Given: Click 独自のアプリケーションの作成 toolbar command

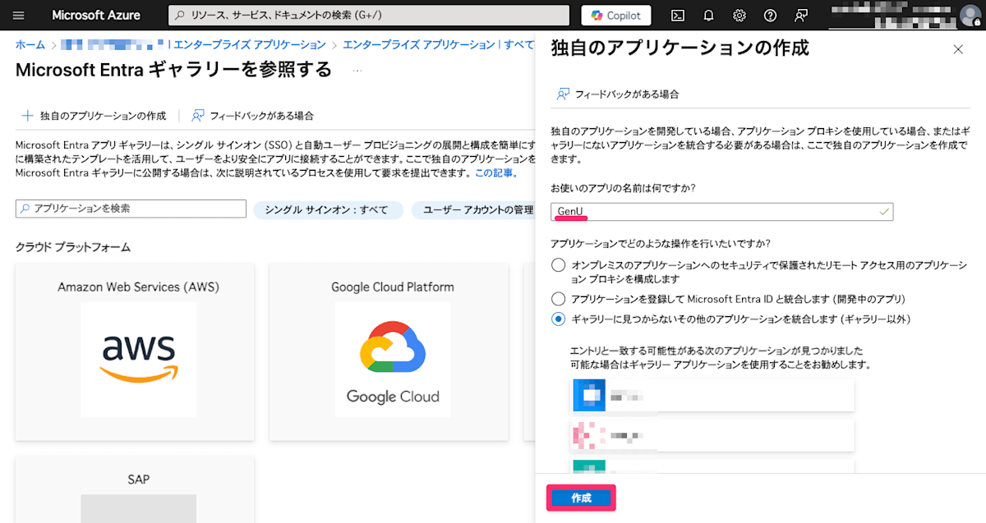Looking at the screenshot, I should pos(94,116).
